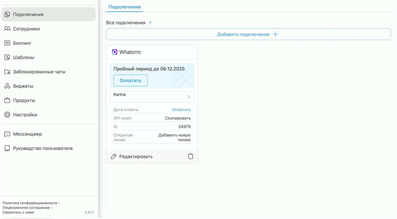Open Политика конфиденциальности link
This screenshot has height=219, width=397.
[30, 203]
